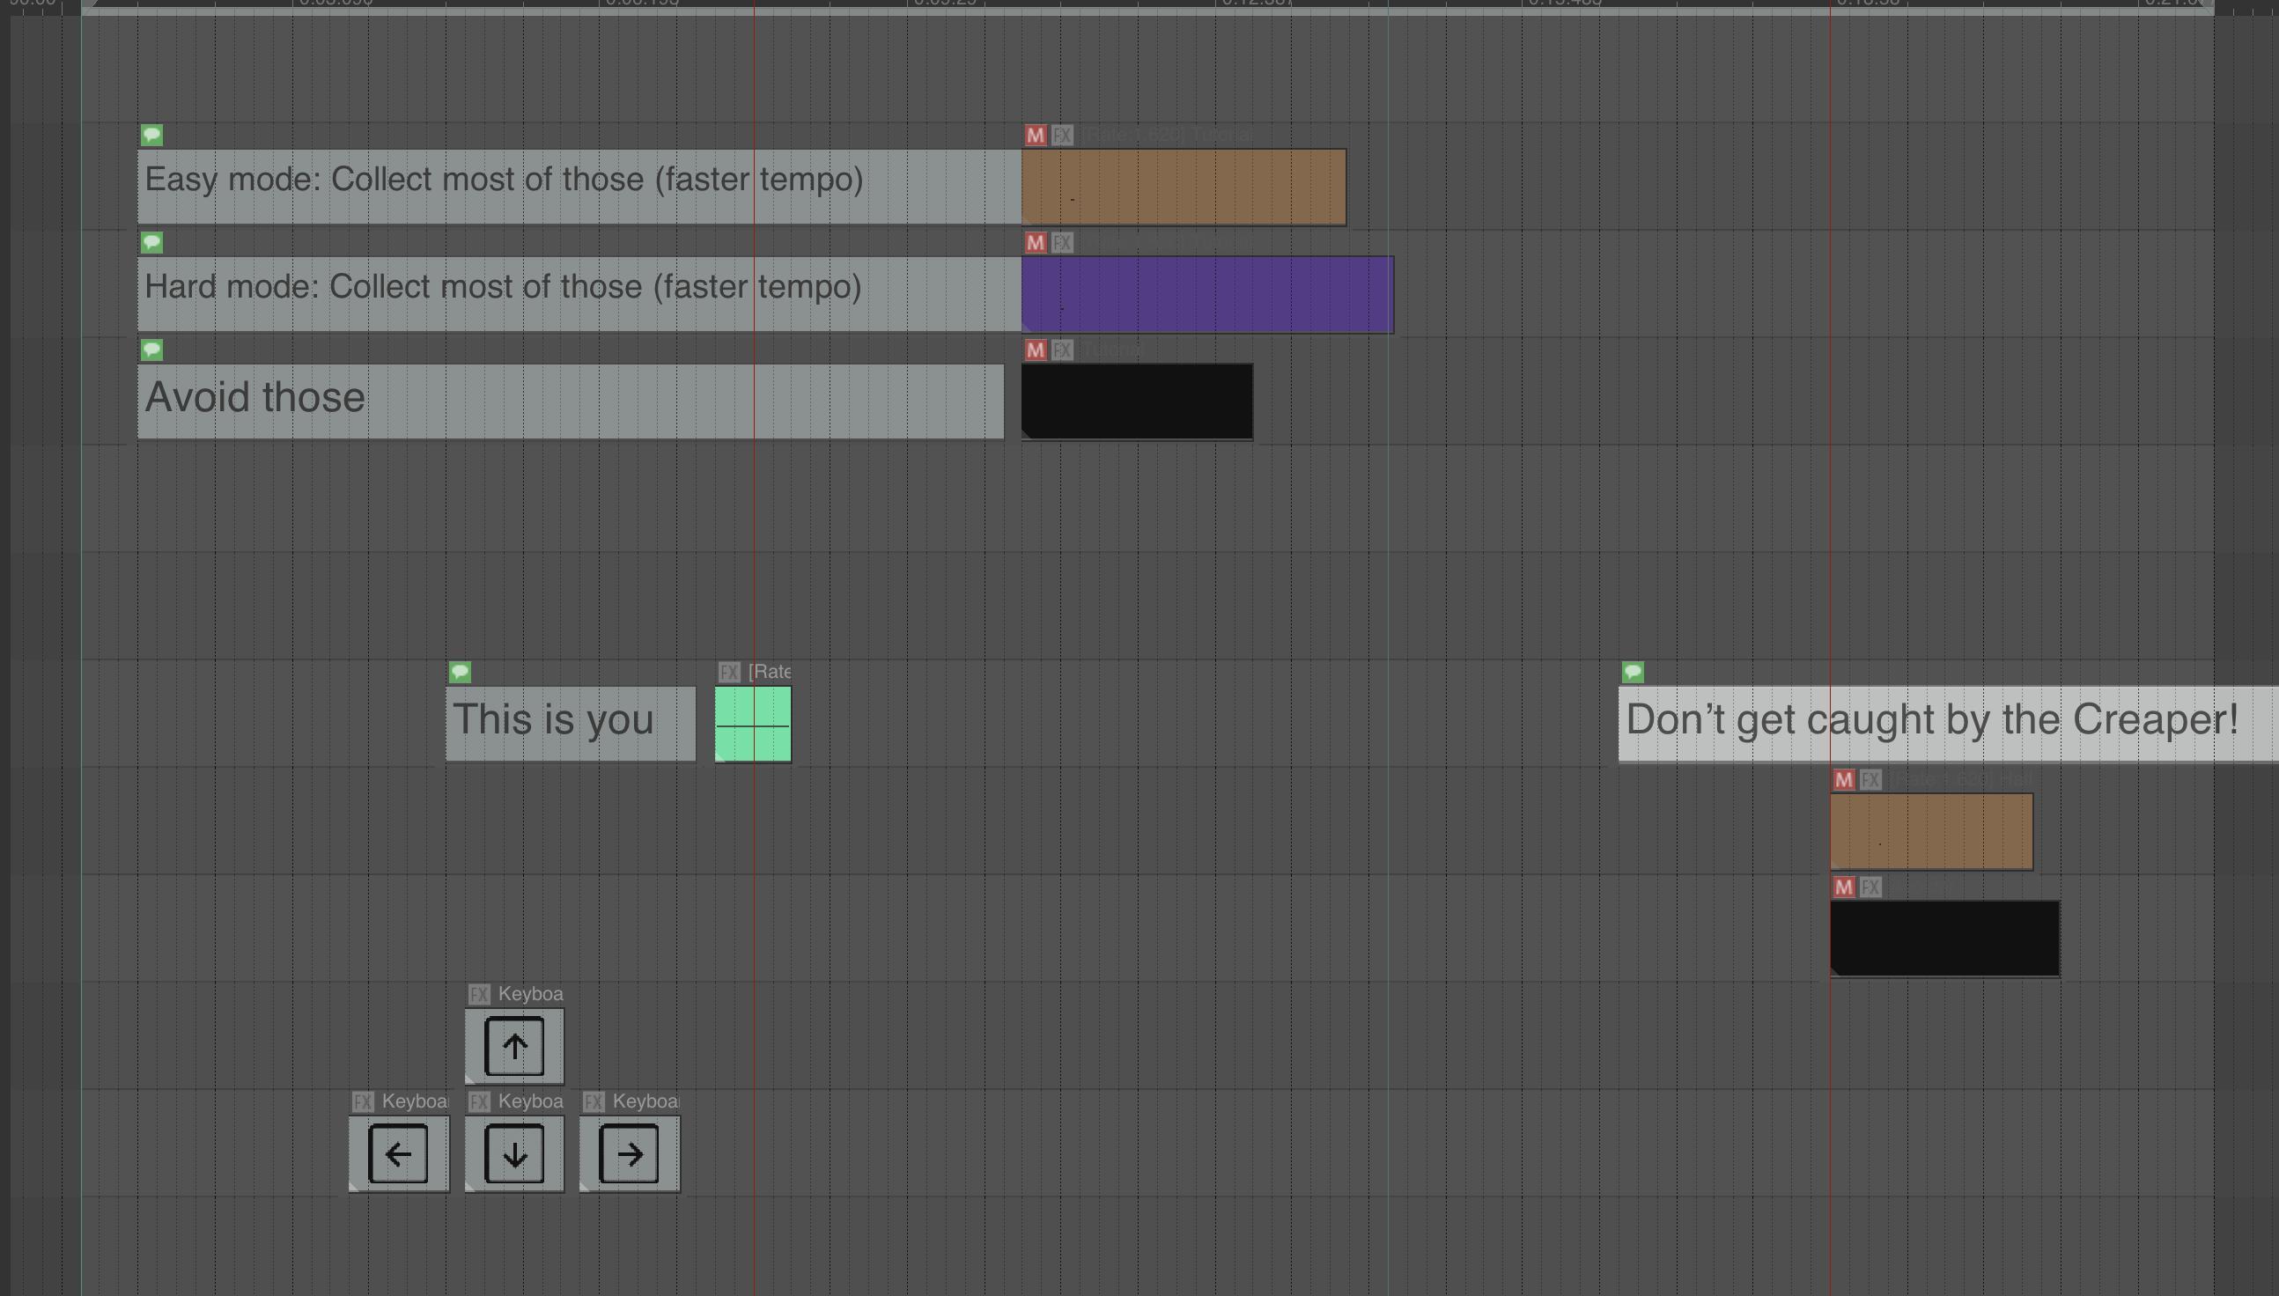Toggle mute on black item beside Avoid those
The image size is (2279, 1296).
1035,350
